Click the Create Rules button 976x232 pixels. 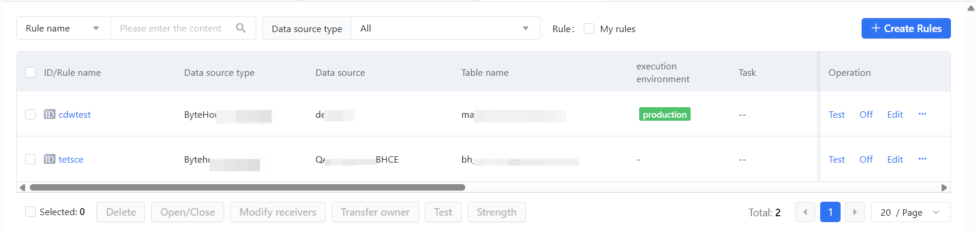click(x=906, y=28)
